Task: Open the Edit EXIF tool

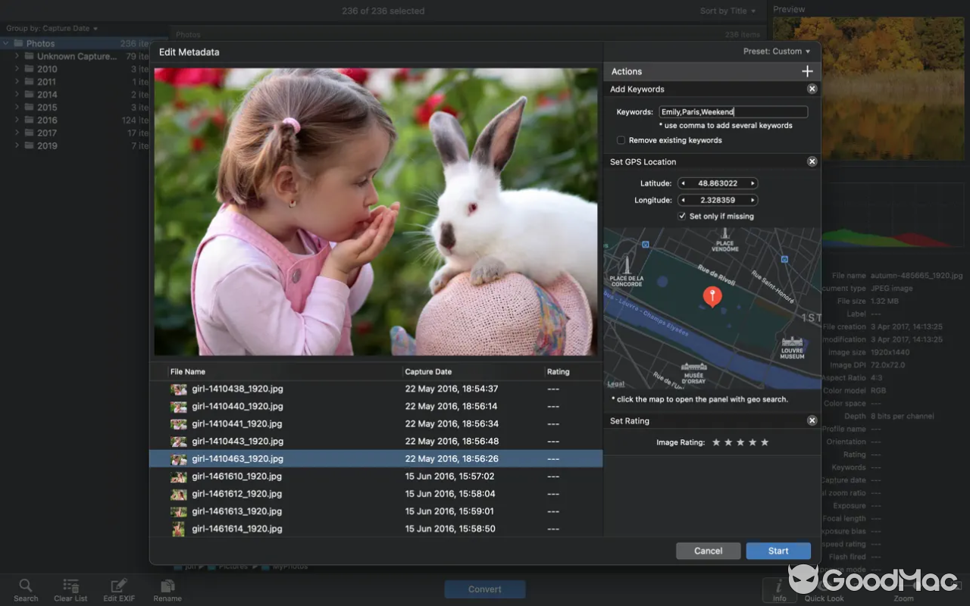Action: coord(118,589)
